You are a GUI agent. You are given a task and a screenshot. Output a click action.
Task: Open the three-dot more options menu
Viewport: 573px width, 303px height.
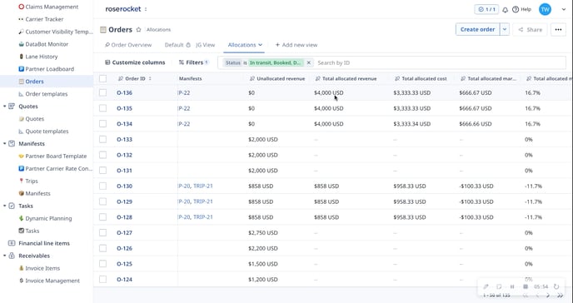coord(558,30)
